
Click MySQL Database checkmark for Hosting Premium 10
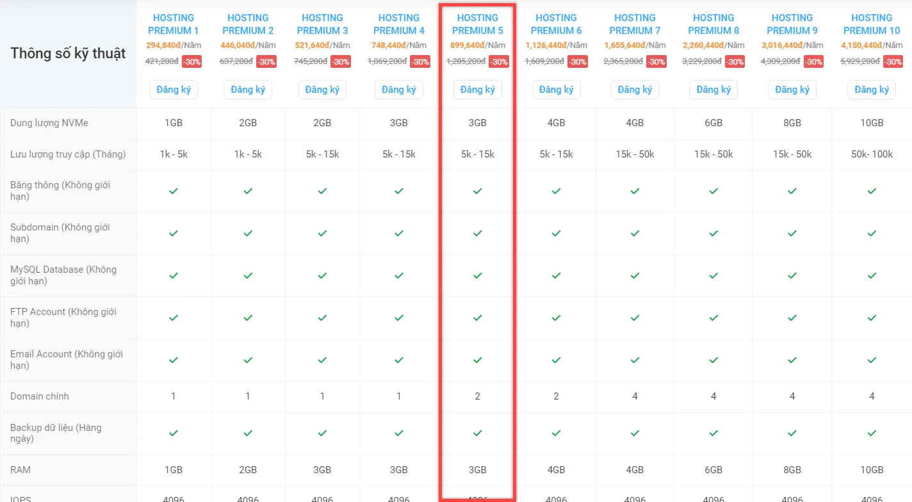coord(872,275)
